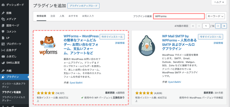Click プラグインのアップロード button
This screenshot has height=107, width=230.
point(84,6)
